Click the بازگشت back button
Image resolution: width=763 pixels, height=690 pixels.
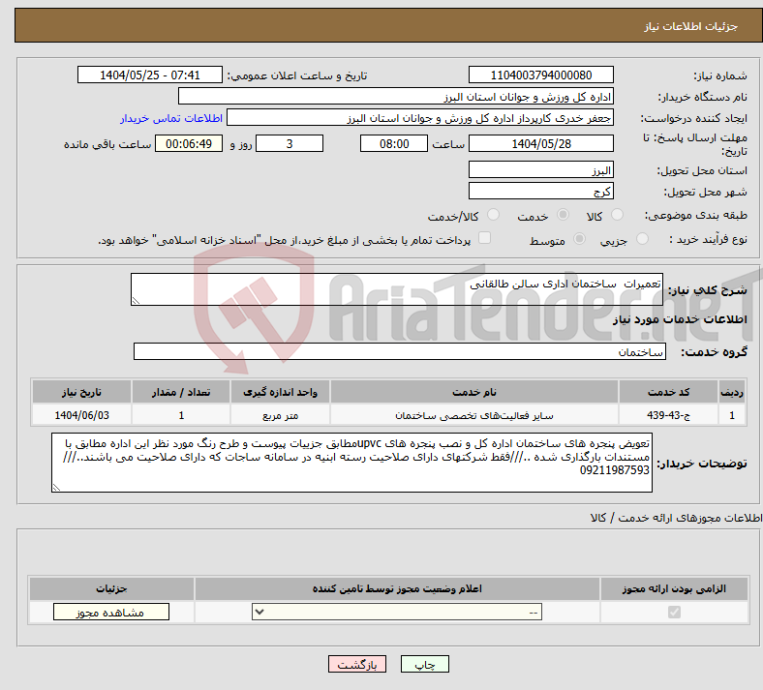click(x=357, y=664)
